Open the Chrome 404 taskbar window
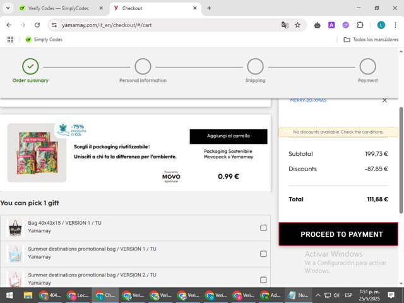The image size is (404, 303). click(50, 295)
